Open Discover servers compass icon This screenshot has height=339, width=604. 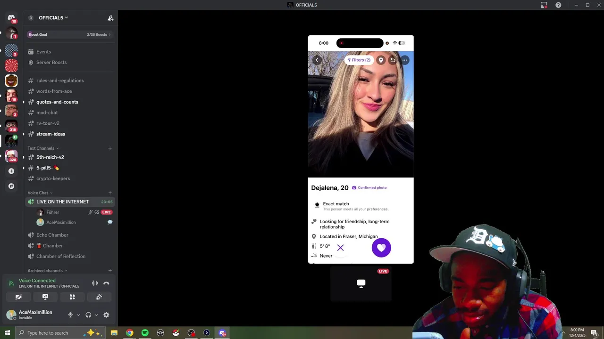coord(11,186)
